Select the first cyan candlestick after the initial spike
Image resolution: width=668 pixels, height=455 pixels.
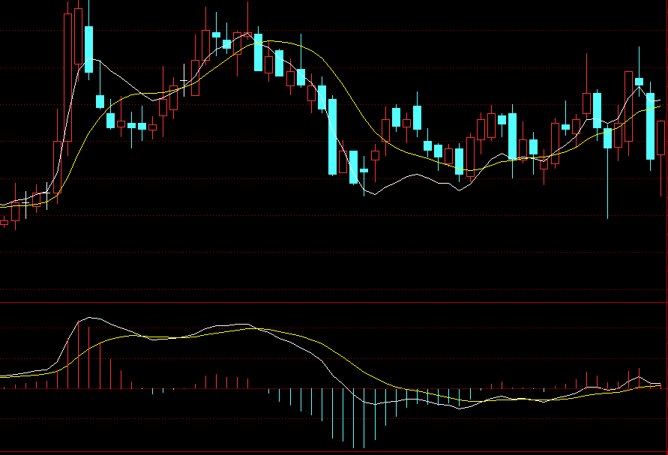tap(88, 49)
